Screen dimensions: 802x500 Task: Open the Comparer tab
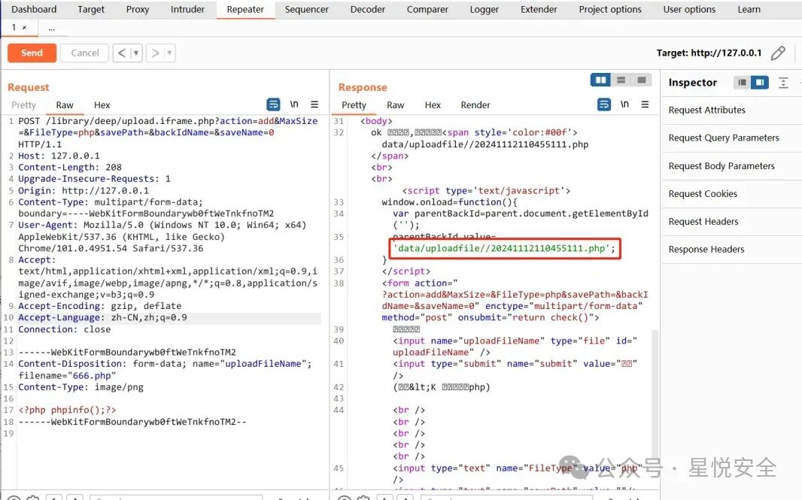(427, 9)
